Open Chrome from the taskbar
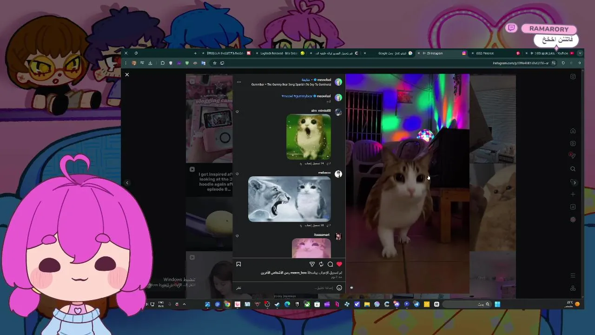The image size is (595, 335). pyautogui.click(x=227, y=304)
